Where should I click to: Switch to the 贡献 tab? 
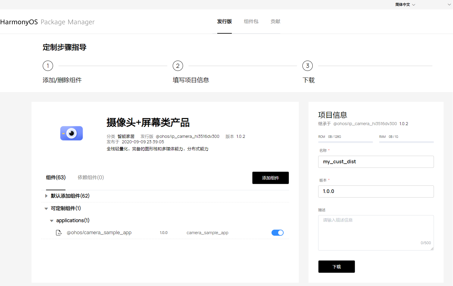click(275, 22)
